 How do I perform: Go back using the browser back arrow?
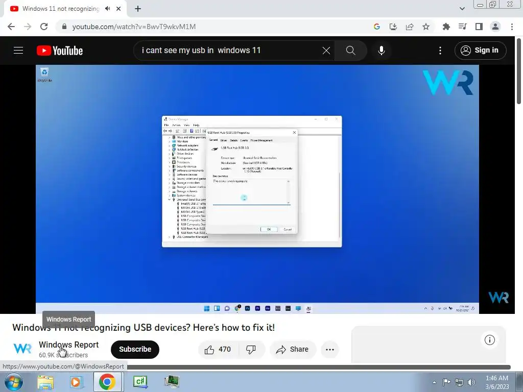[x=11, y=27]
